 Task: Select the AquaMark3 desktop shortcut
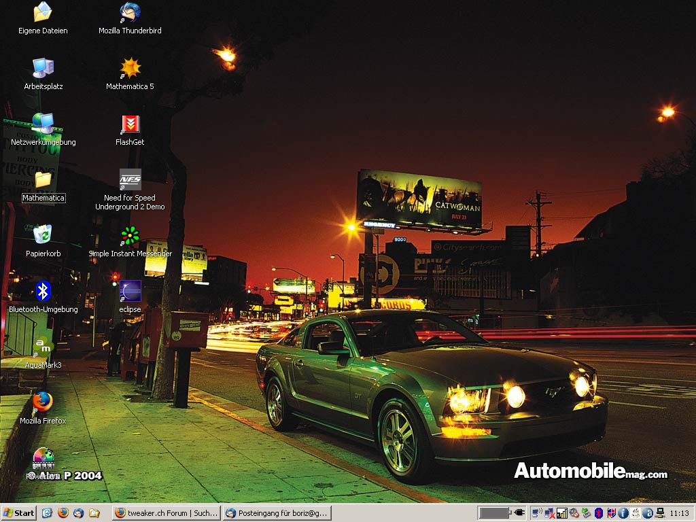coord(43,353)
